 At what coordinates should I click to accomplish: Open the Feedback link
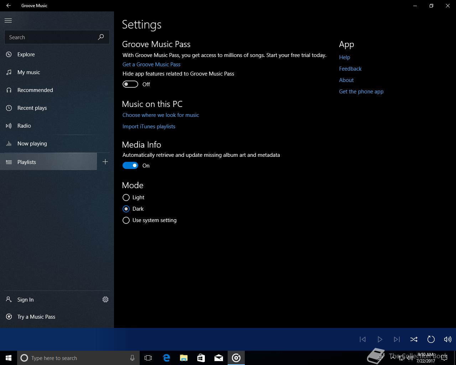click(x=350, y=69)
